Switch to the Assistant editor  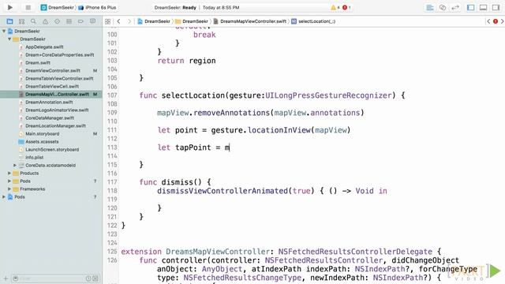pos(443,7)
